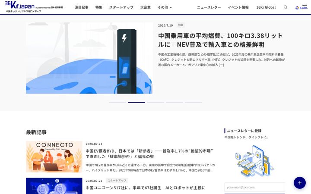
Task: Select the second active carousel indicator
Action: [x=136, y=102]
